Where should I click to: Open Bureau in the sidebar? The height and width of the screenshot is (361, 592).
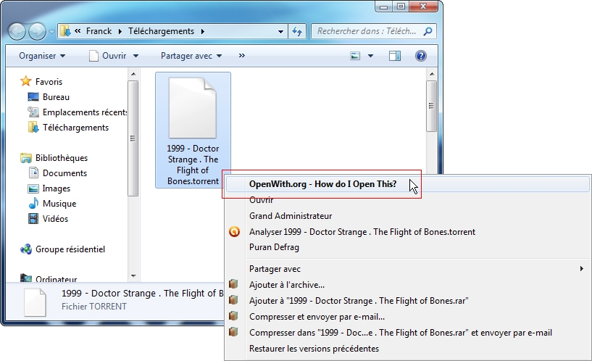click(x=56, y=97)
